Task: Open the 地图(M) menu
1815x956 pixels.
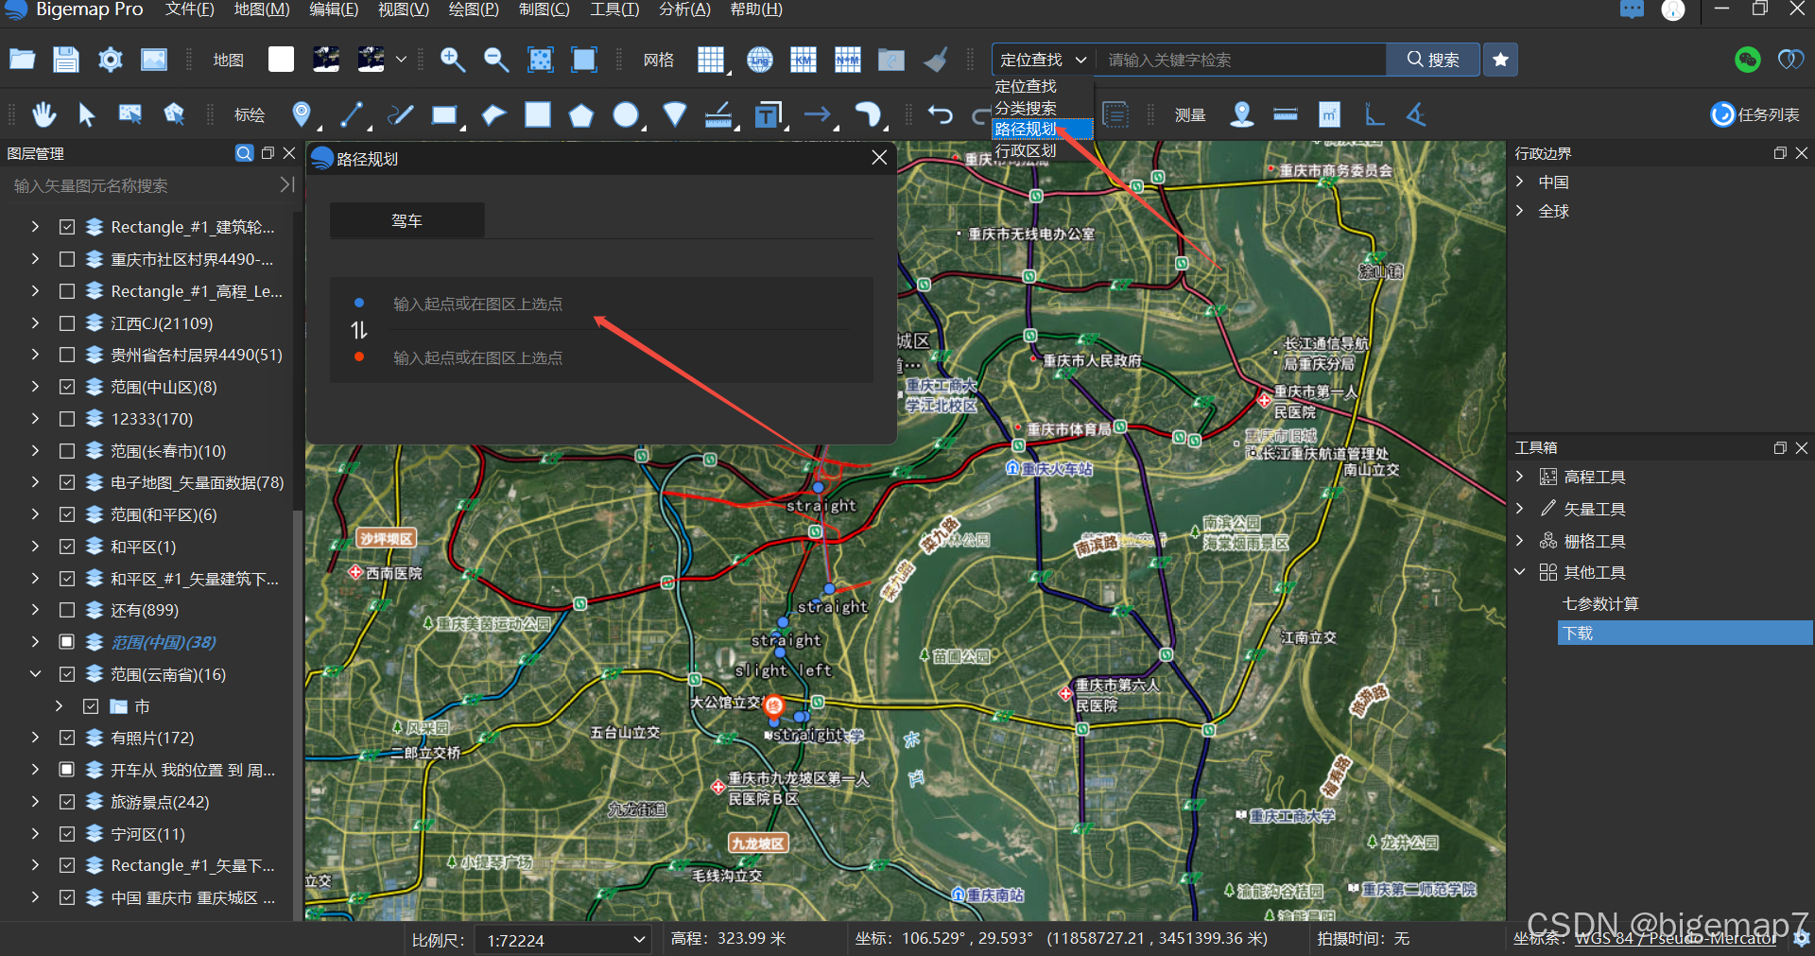Action: tap(262, 9)
